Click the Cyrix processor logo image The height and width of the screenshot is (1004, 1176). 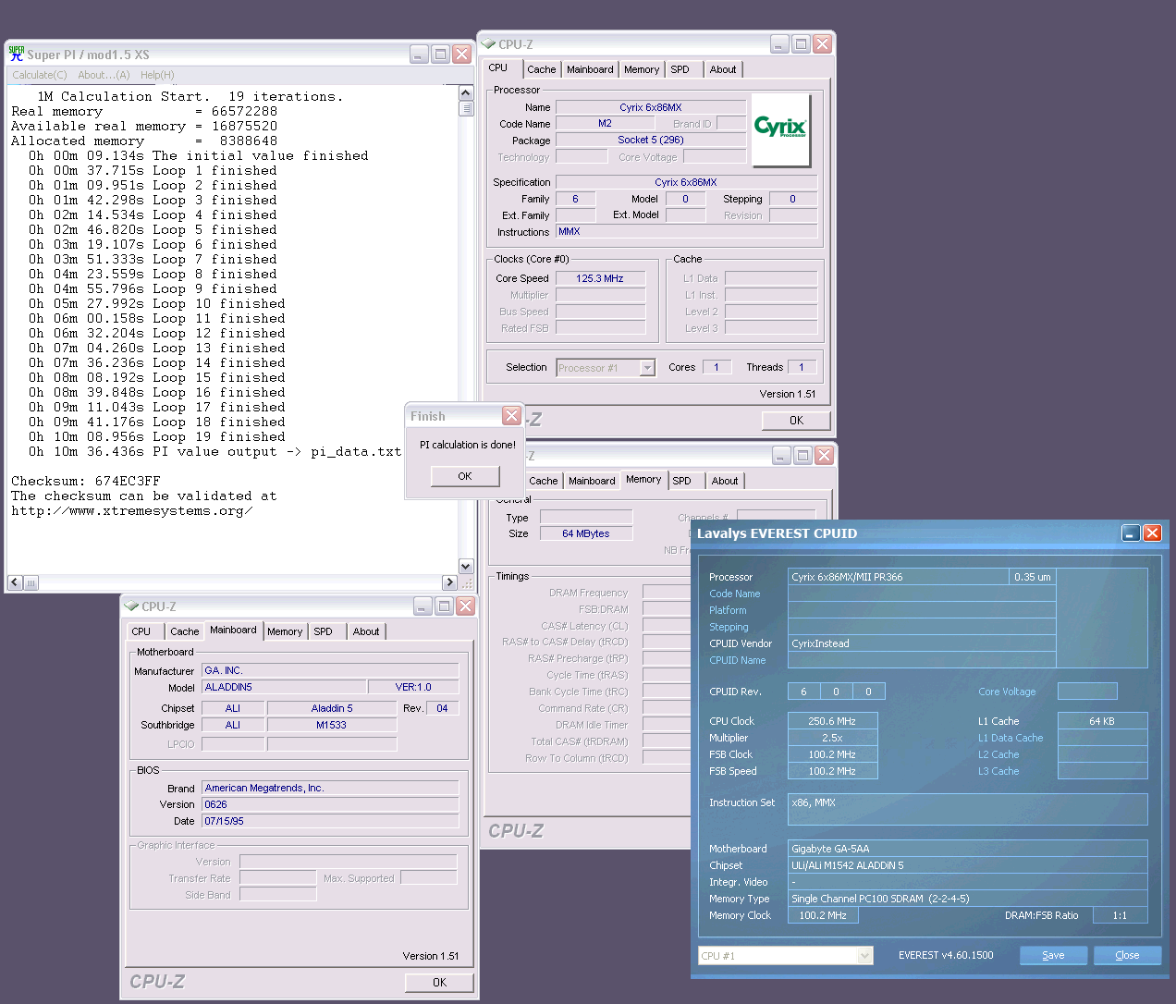[x=781, y=129]
